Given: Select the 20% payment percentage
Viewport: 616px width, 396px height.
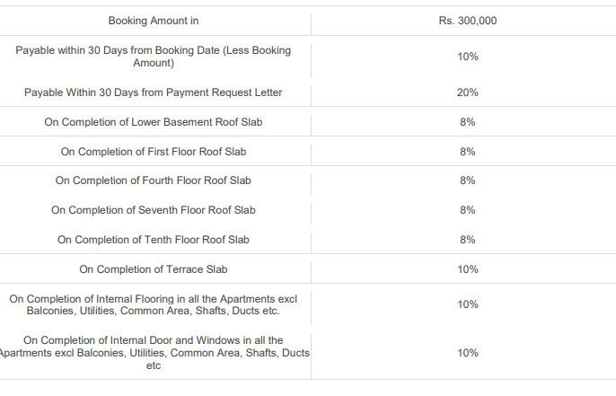Looking at the screenshot, I should pos(467,92).
